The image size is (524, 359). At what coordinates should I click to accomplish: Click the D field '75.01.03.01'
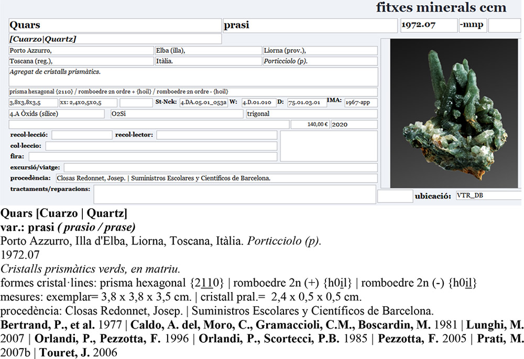pyautogui.click(x=307, y=103)
